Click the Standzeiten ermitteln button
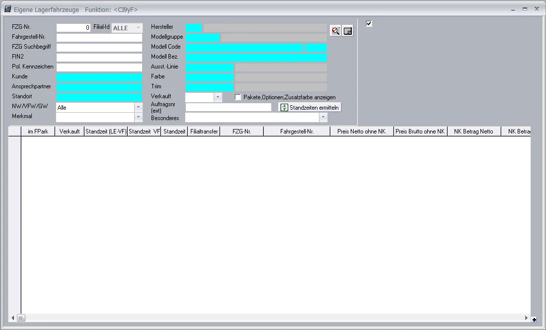 pos(310,108)
